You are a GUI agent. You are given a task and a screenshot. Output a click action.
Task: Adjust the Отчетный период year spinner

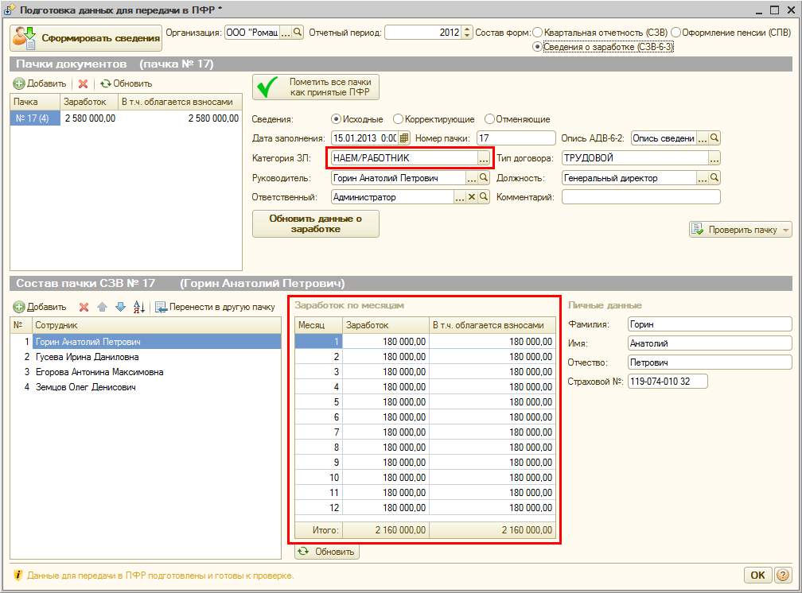coord(467,33)
